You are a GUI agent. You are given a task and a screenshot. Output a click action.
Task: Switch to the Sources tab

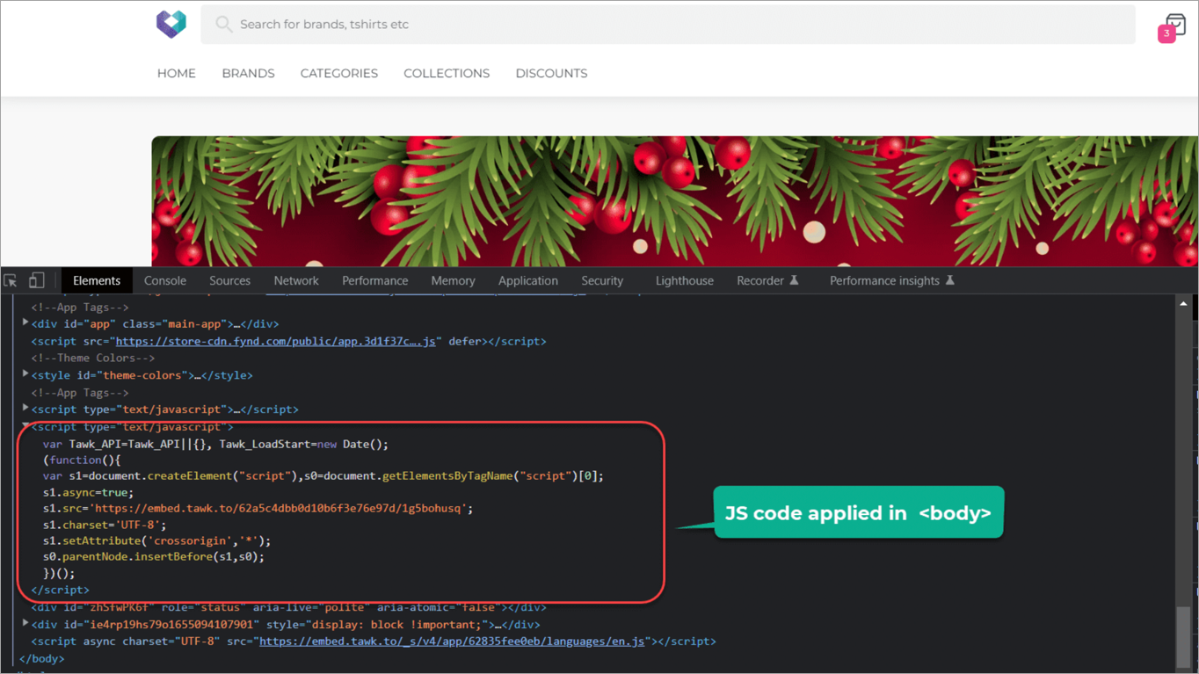click(x=230, y=280)
